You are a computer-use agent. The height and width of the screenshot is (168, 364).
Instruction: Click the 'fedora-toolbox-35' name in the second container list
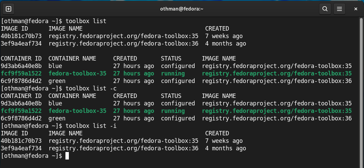77,111
